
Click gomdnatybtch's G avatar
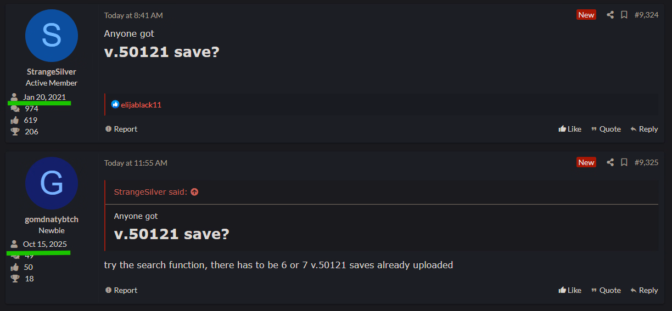(x=52, y=183)
